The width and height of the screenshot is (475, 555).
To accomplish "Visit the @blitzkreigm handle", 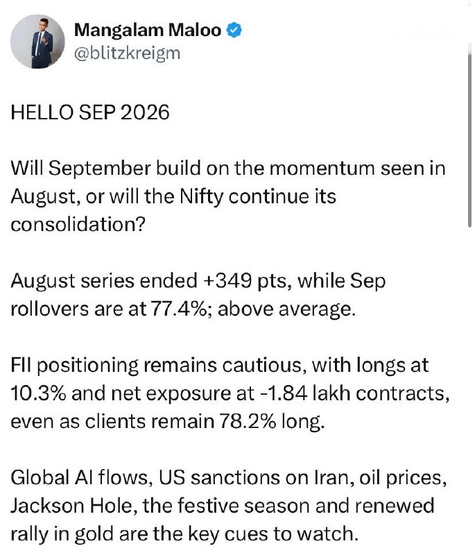I will click(127, 53).
